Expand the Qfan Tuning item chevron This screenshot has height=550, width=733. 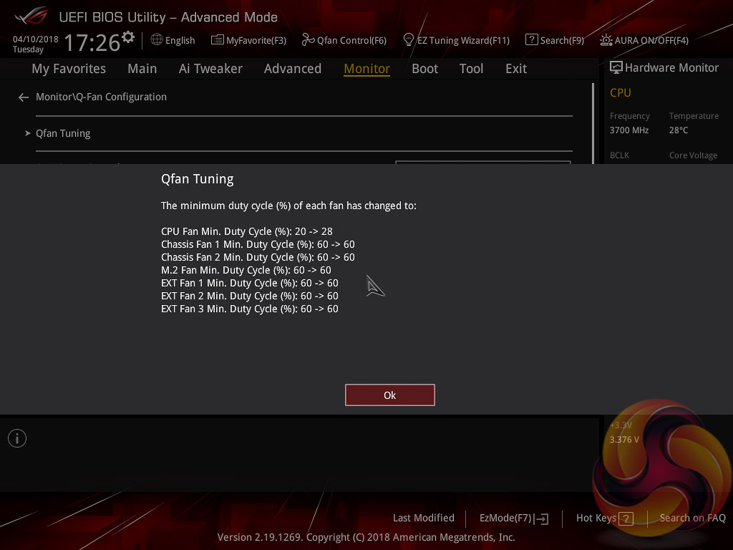(x=28, y=133)
